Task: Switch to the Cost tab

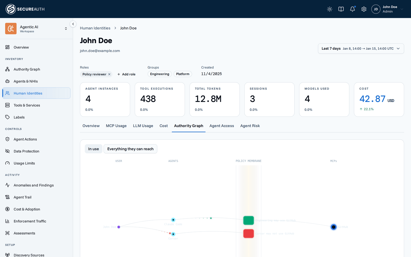Action: tap(164, 126)
